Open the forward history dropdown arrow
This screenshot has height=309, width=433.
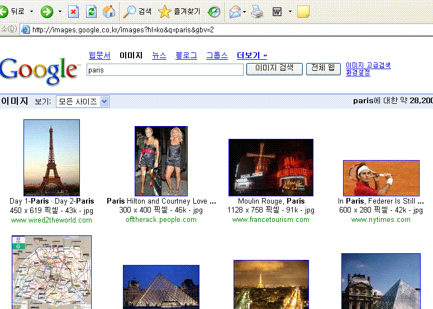60,12
